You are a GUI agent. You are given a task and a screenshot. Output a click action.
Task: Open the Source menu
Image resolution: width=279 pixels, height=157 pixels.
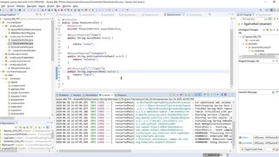point(10,6)
